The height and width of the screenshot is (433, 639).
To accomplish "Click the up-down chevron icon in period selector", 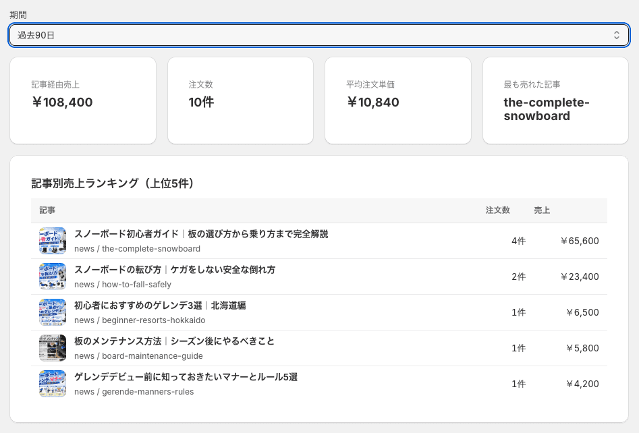I will tap(617, 35).
